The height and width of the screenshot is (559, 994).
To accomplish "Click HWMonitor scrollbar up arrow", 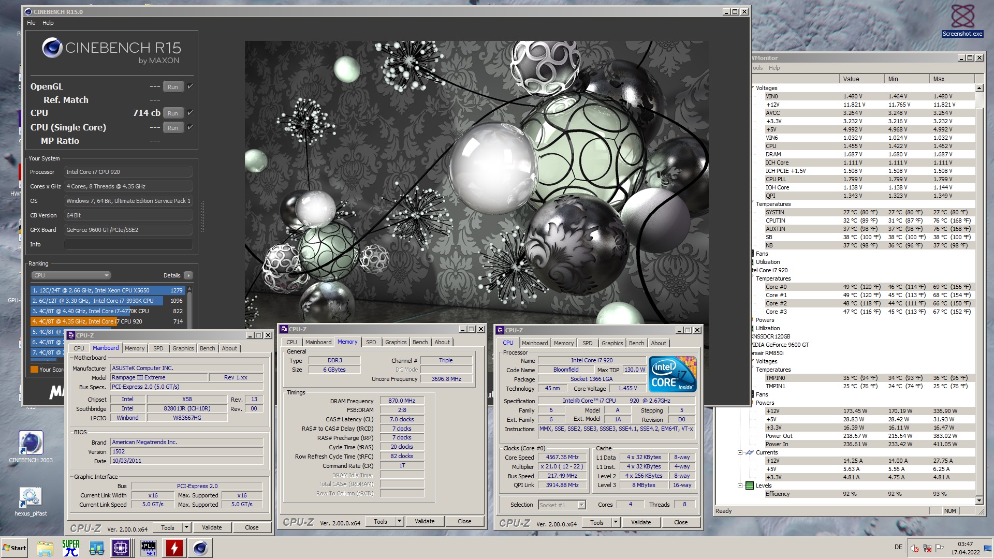I will pyautogui.click(x=979, y=88).
